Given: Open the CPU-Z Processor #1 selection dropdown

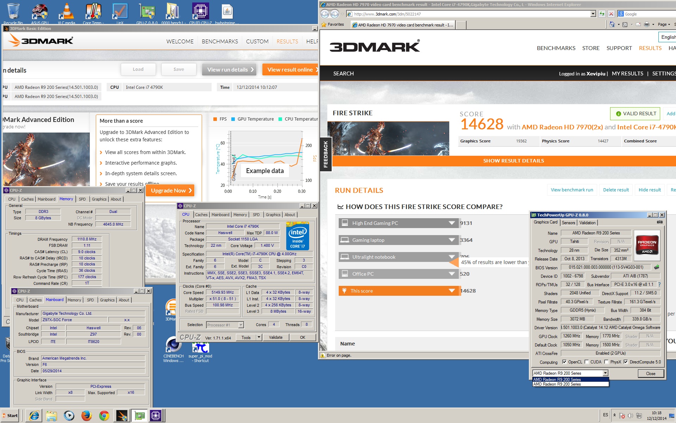Looking at the screenshot, I should click(x=241, y=325).
